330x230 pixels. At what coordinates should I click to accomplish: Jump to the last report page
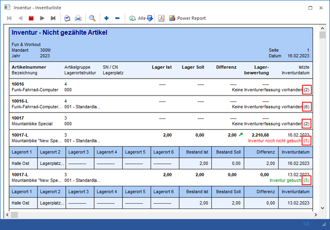(53, 18)
